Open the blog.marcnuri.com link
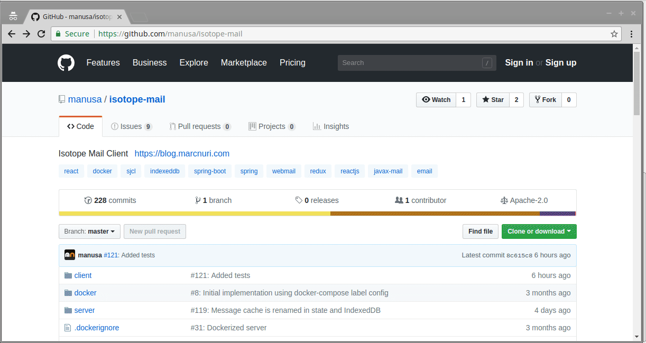 [182, 154]
